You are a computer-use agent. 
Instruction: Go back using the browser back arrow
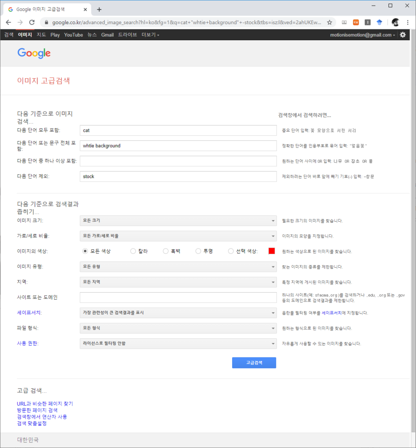(x=8, y=22)
